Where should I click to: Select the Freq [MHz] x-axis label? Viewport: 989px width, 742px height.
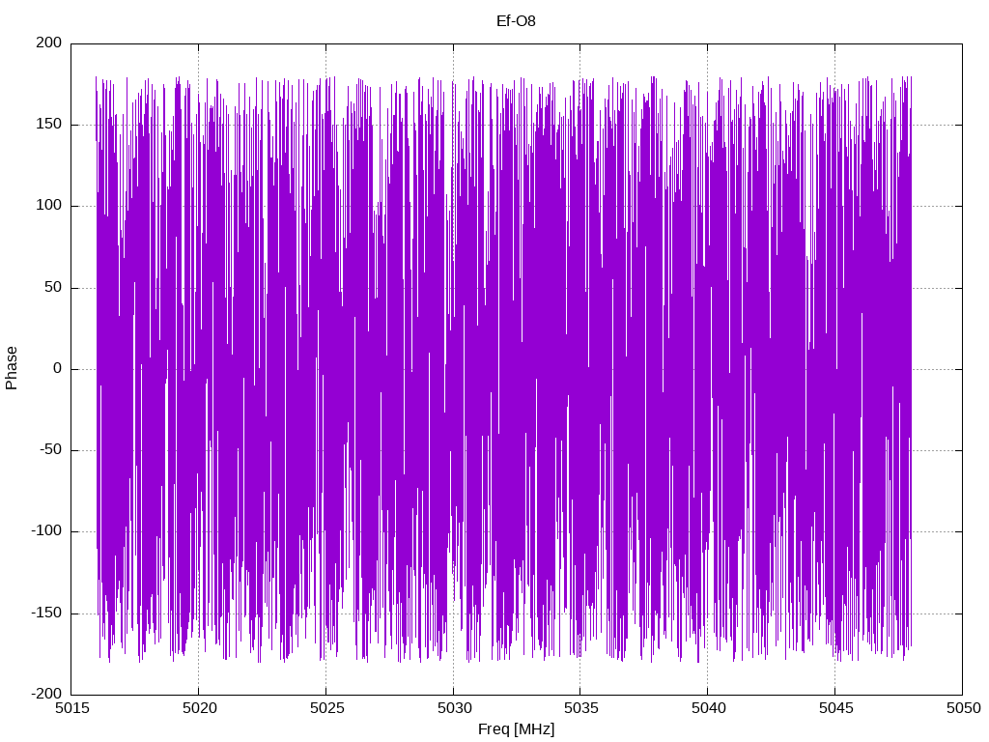tap(516, 729)
